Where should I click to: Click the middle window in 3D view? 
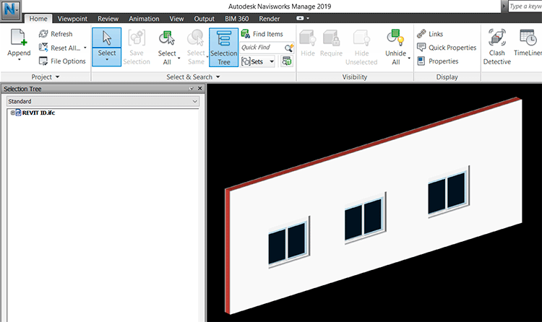pyautogui.click(x=365, y=218)
